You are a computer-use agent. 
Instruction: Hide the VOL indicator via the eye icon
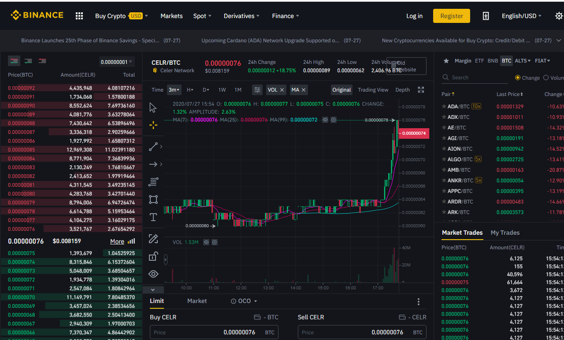(x=206, y=242)
